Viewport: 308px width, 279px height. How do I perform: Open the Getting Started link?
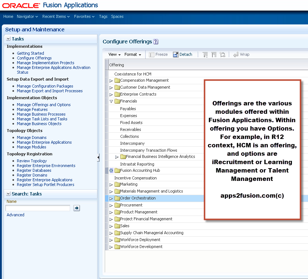(30, 53)
